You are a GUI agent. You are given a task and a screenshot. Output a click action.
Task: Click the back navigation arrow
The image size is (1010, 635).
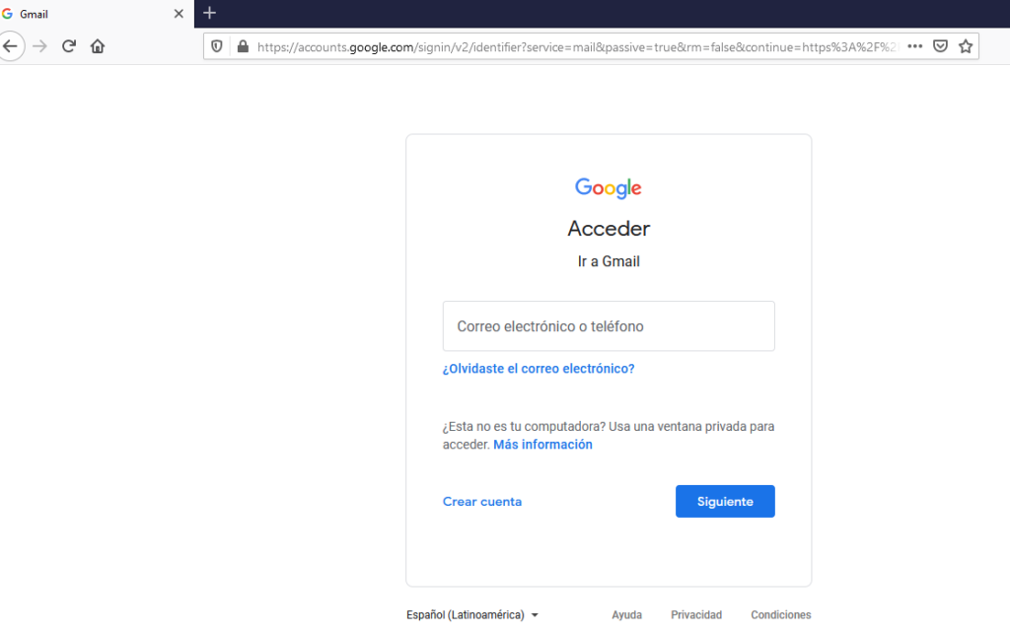(10, 45)
